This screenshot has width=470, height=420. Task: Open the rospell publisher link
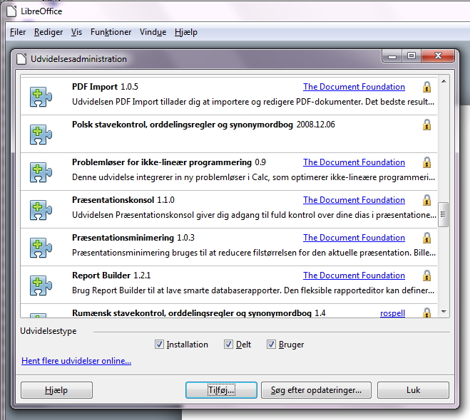(x=392, y=313)
